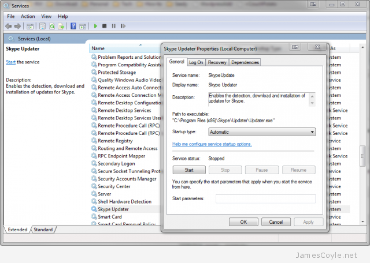Click the description box scroll-up arrow
The height and width of the screenshot is (263, 370).
point(312,96)
